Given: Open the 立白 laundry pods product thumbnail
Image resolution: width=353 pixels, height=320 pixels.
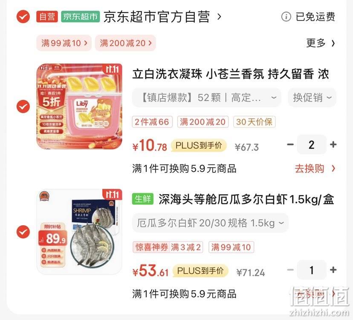Looking at the screenshot, I should (79, 107).
